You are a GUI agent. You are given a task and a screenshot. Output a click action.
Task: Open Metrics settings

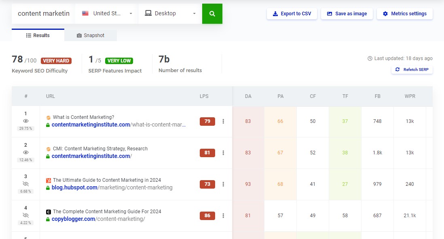[x=405, y=14]
